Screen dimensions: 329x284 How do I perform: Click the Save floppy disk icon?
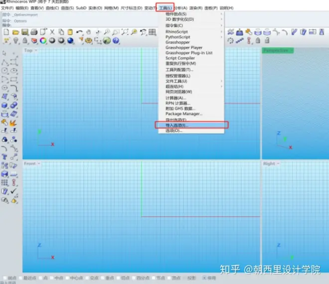tap(25, 32)
